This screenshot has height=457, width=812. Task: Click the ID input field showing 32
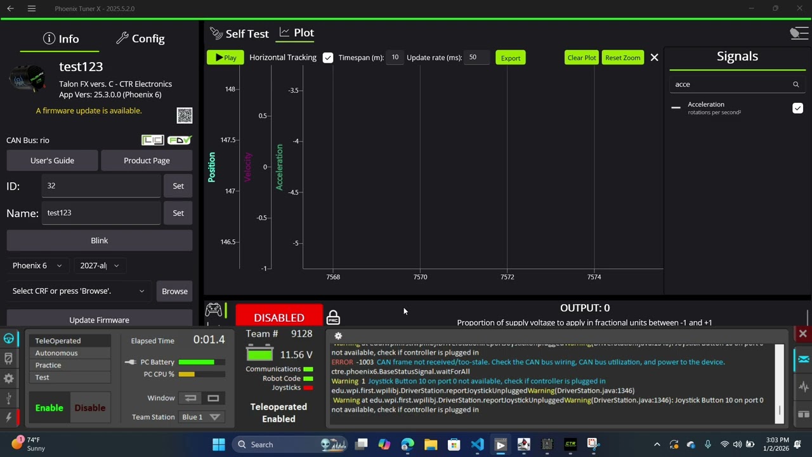(x=101, y=186)
